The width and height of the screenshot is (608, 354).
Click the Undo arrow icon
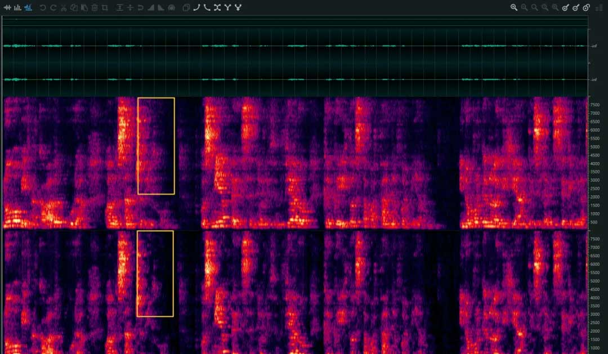tap(43, 8)
